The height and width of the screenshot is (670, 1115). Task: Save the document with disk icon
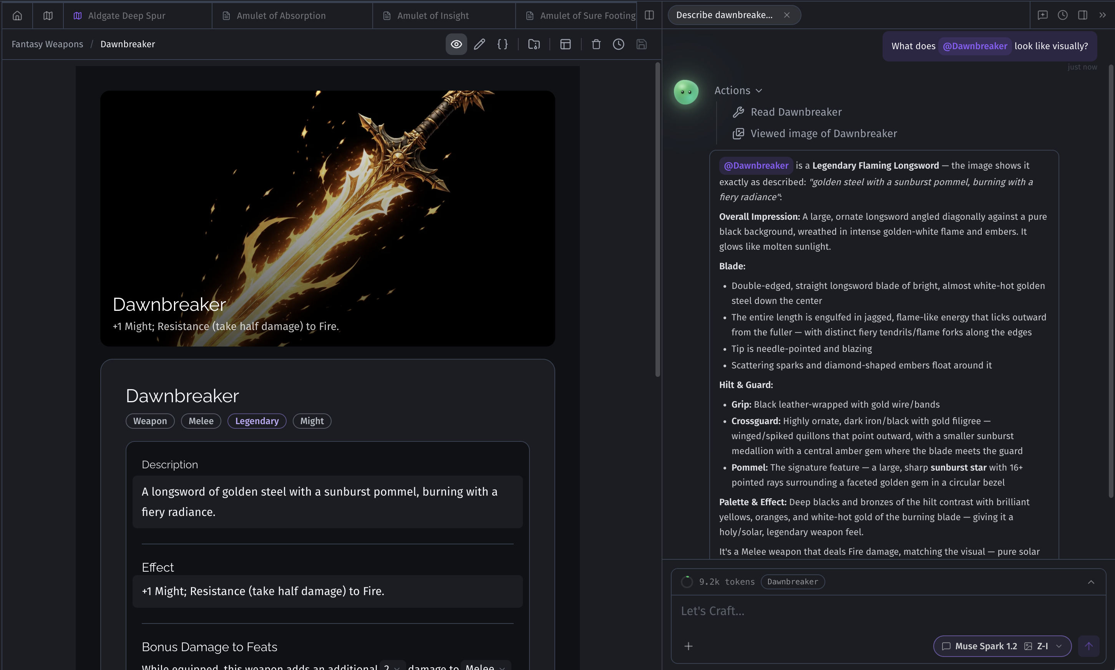click(x=642, y=44)
